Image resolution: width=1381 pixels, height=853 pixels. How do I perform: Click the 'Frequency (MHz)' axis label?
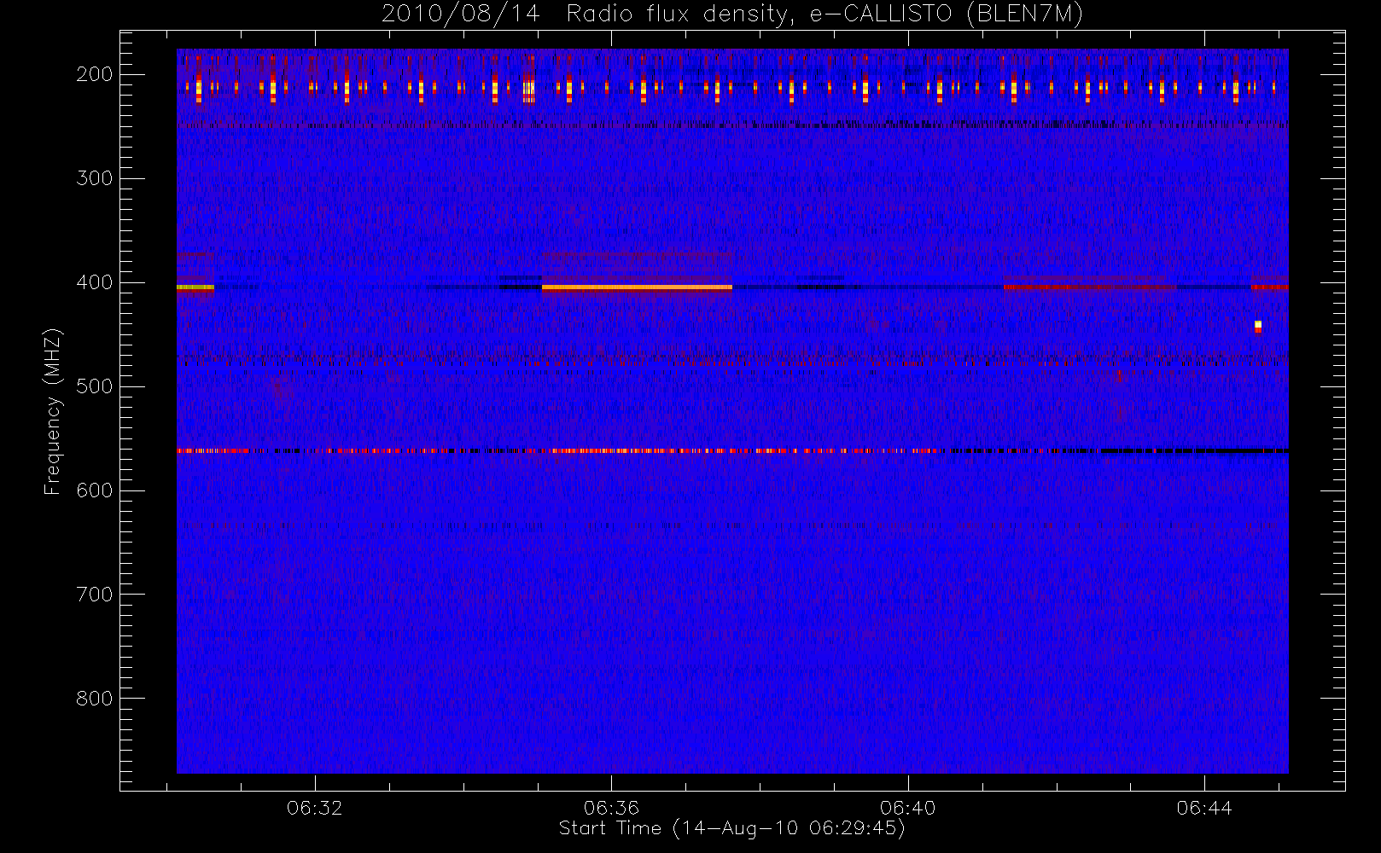tap(53, 411)
